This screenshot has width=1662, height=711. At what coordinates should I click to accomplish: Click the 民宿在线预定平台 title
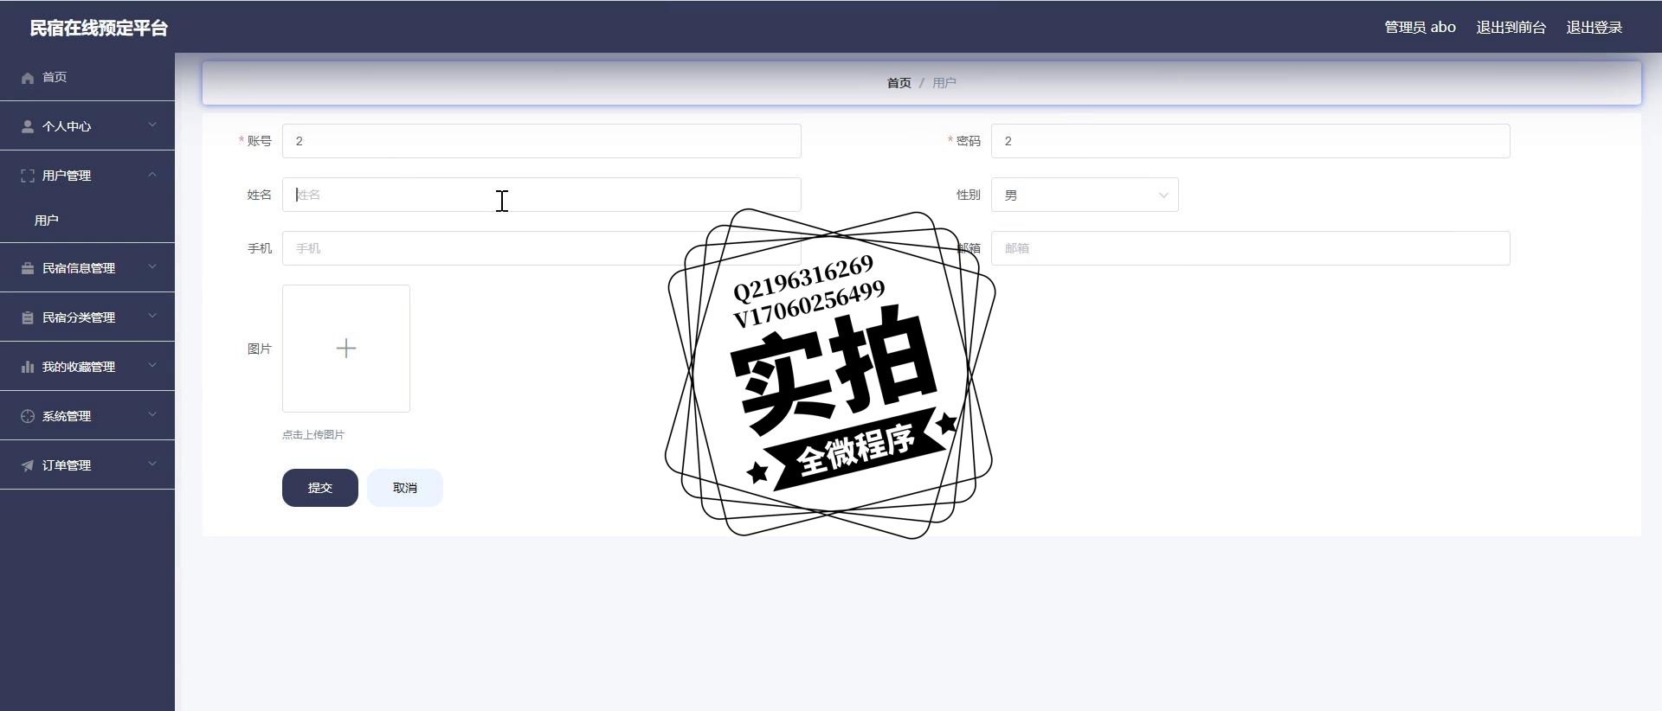[x=99, y=28]
